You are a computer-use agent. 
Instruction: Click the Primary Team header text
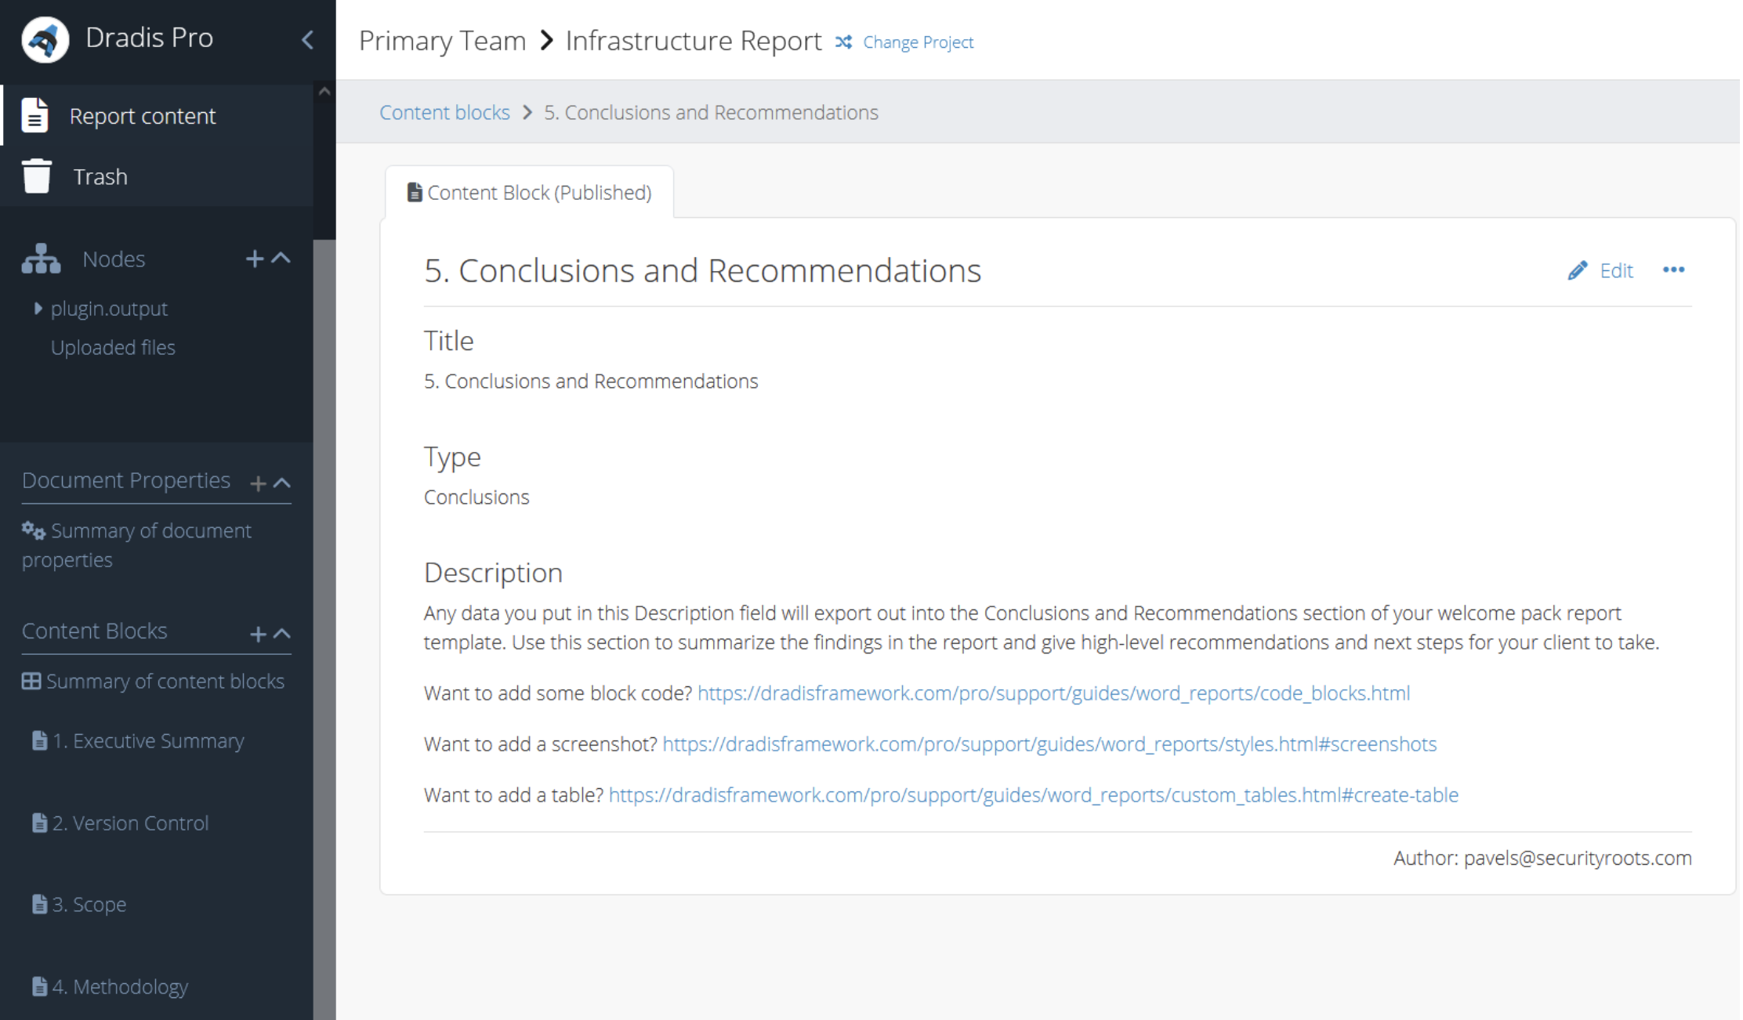pyautogui.click(x=442, y=41)
